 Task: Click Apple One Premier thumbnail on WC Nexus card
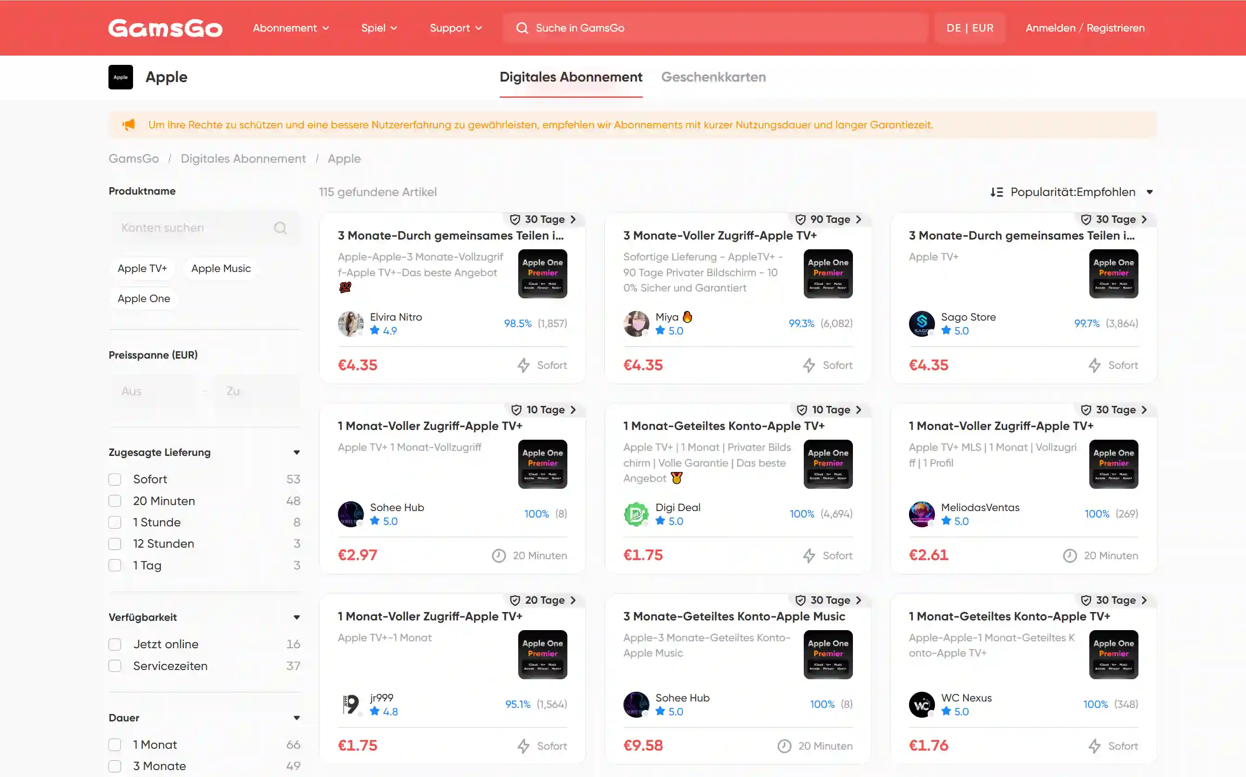point(1113,655)
